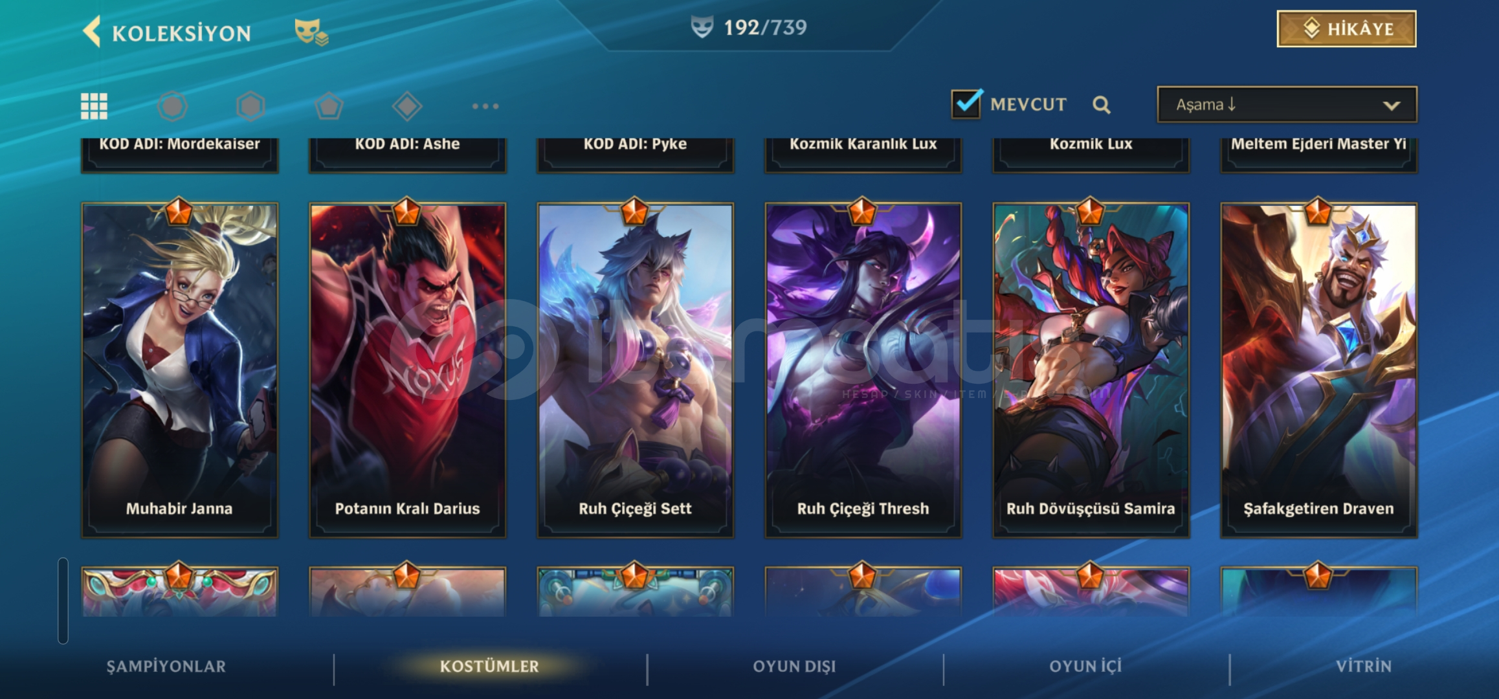Go back using the Koleksiyon arrow

pyautogui.click(x=93, y=32)
